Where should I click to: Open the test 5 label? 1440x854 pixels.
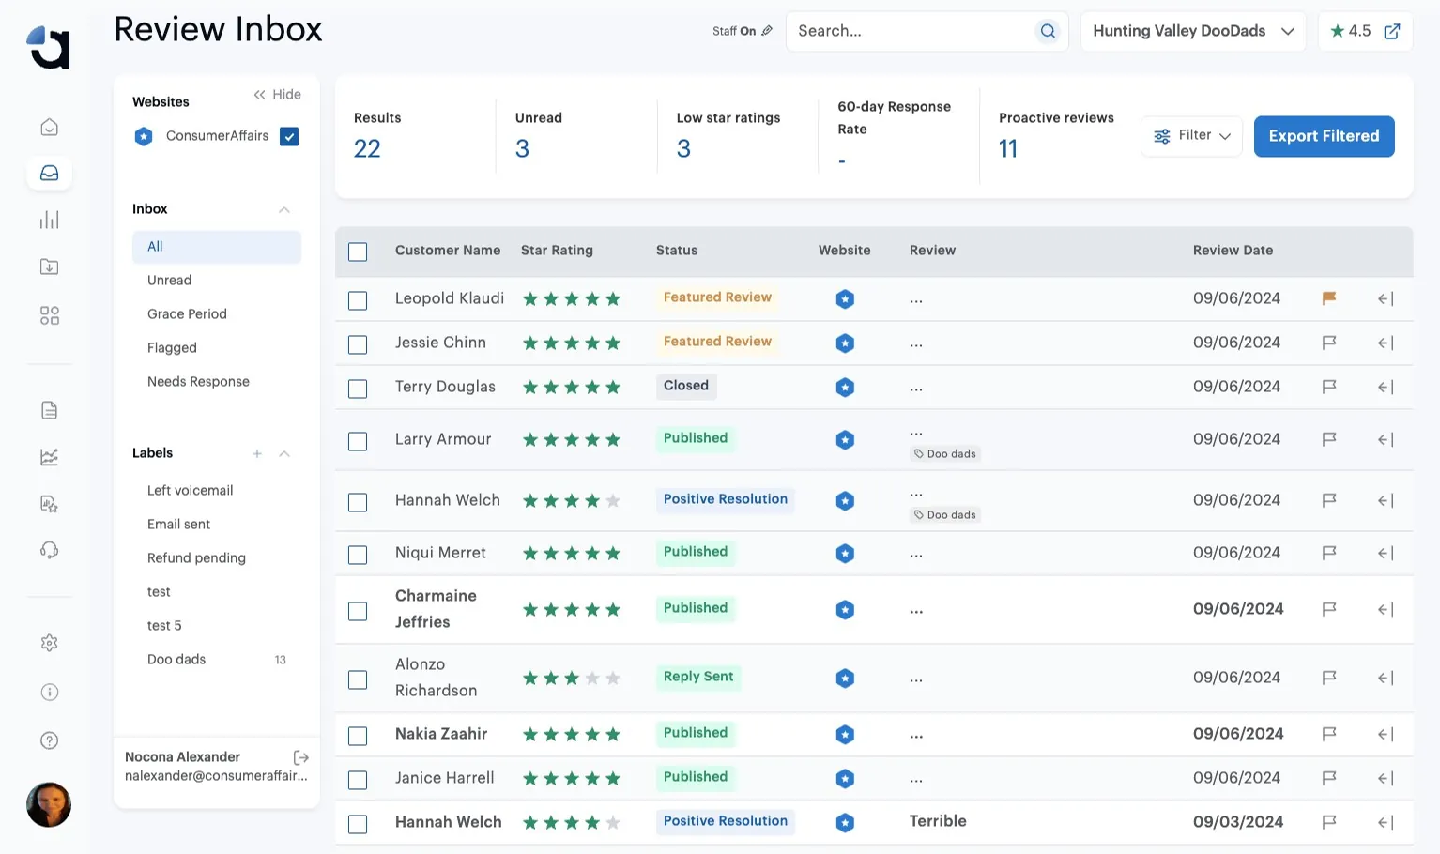pos(164,626)
